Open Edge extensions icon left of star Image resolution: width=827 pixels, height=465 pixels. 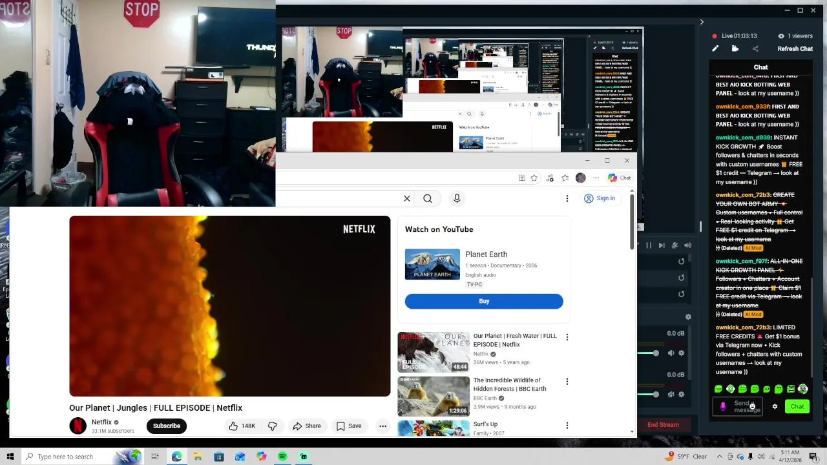[521, 178]
